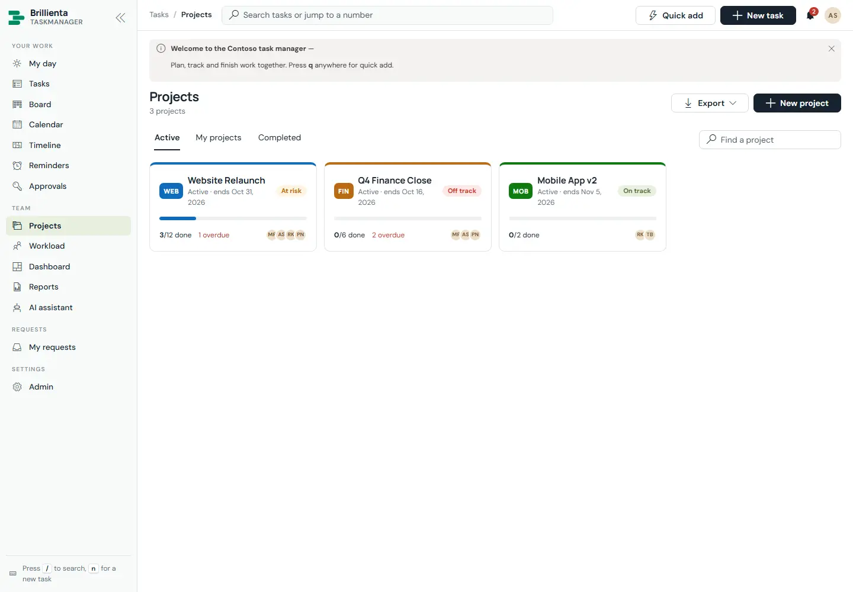Open My requests inbox
This screenshot has width=853, height=592.
pos(68,347)
